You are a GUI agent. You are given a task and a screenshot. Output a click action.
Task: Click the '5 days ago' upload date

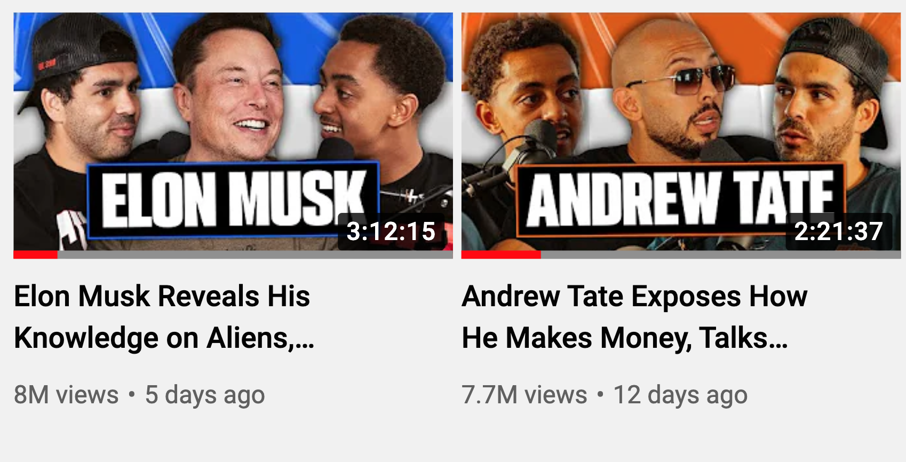point(205,395)
